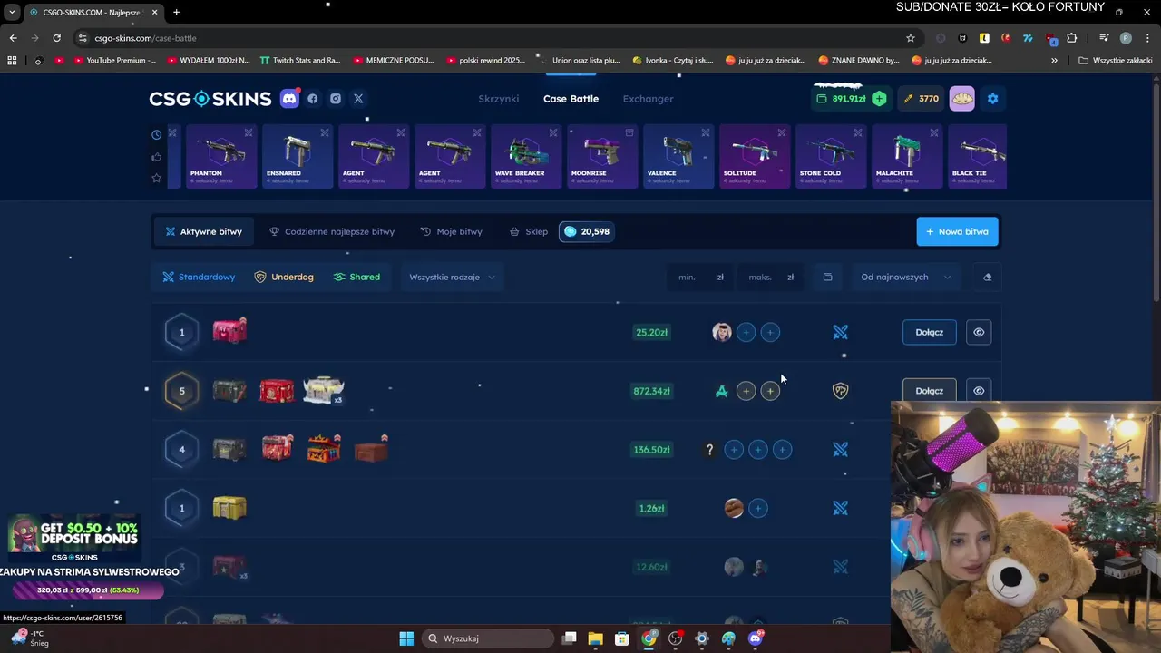This screenshot has width=1161, height=653.
Task: Open Chrome extensions puzzle icon
Action: pos(1072,38)
